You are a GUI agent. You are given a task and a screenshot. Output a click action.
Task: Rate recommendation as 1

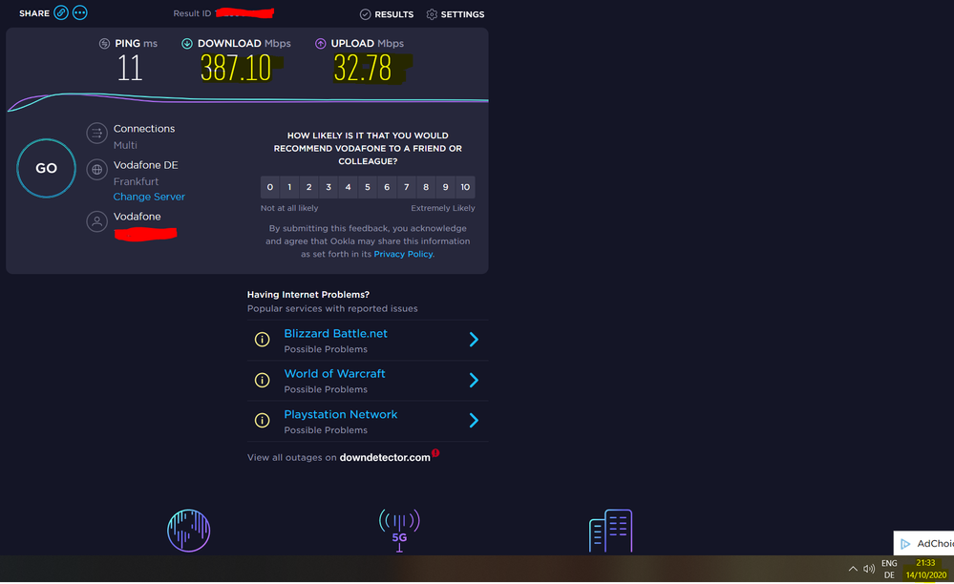click(289, 187)
